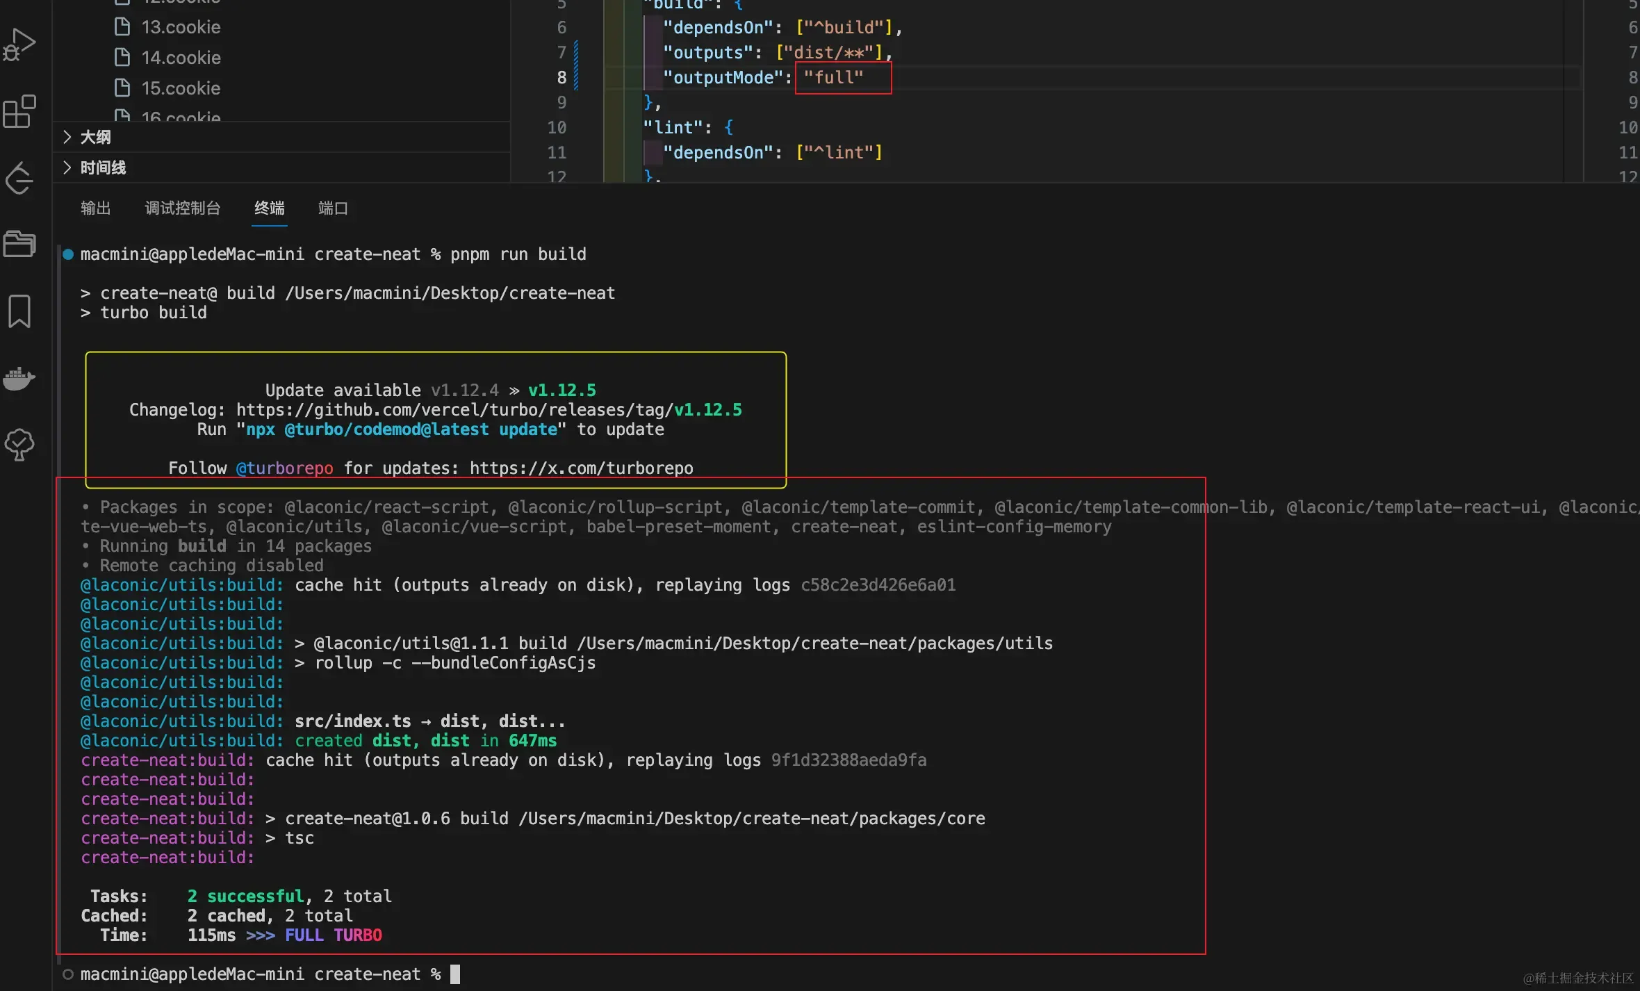Open the tree-shaped icon in activity bar
This screenshot has height=991, width=1640.
coord(19,445)
